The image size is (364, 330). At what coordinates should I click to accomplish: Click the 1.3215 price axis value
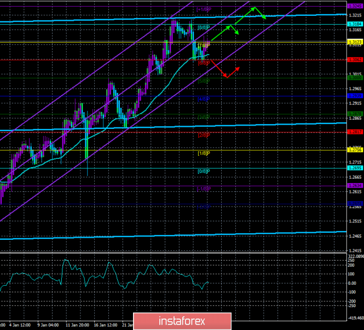coord(355,15)
